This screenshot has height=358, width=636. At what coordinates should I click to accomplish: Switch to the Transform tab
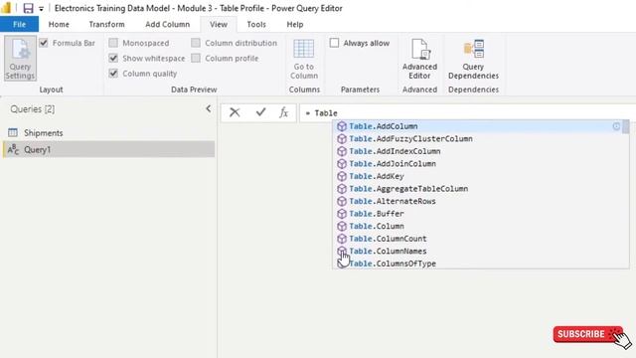pyautogui.click(x=106, y=24)
